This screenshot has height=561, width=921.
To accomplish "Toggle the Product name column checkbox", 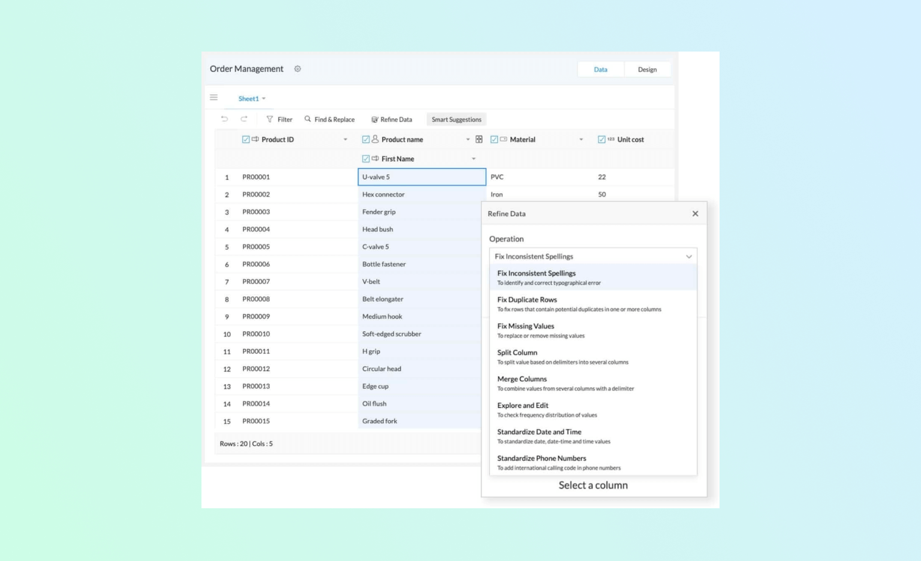I will 366,139.
